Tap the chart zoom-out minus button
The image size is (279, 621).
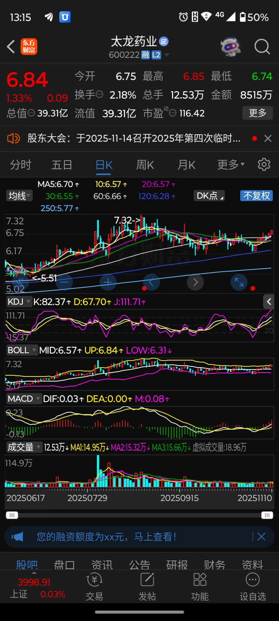click(x=64, y=282)
